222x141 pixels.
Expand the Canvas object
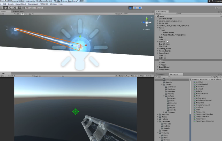(x=158, y=42)
